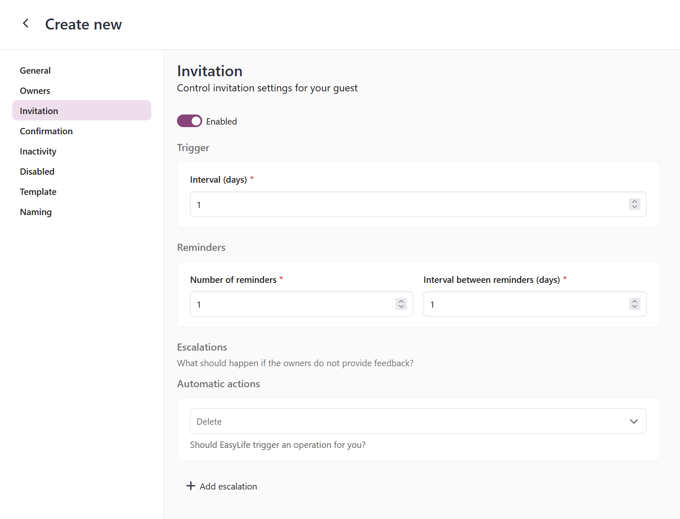Increment Number of reminders stepper
Viewport: 680px width, 519px height.
coord(401,301)
